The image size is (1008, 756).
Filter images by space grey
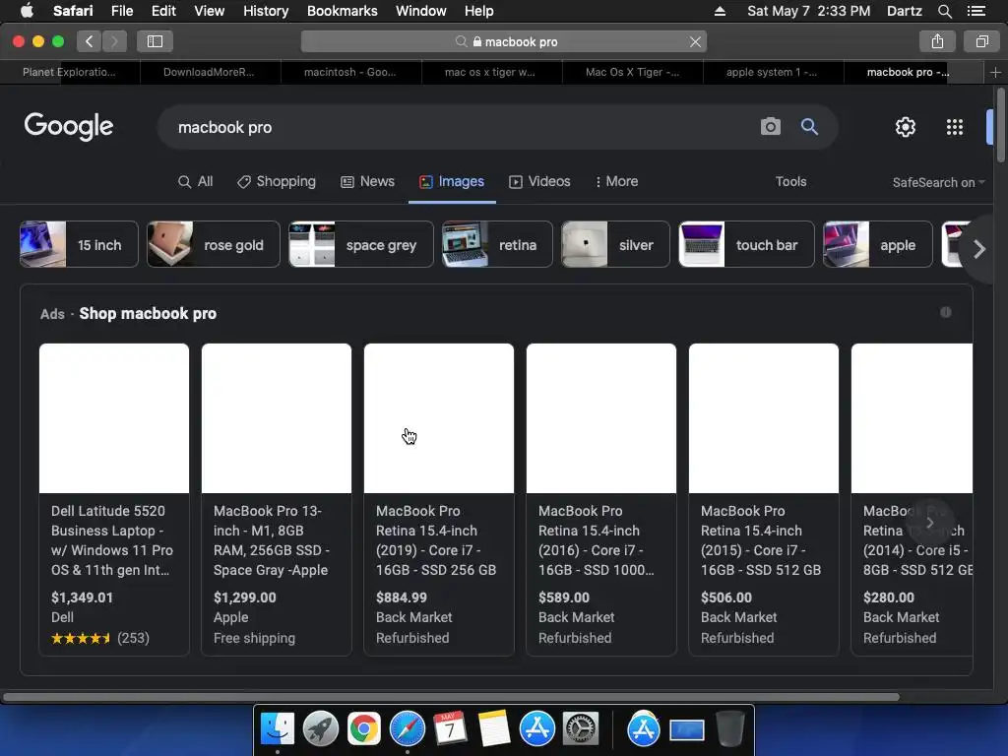coord(361,244)
